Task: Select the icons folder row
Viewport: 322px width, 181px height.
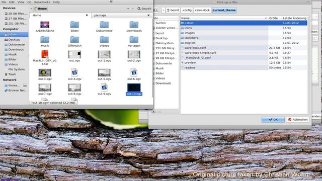Action: click(x=244, y=28)
